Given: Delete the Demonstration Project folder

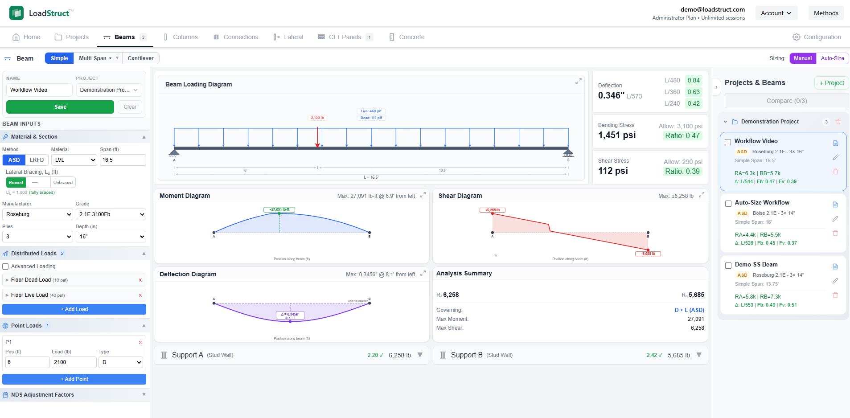Looking at the screenshot, I should pyautogui.click(x=838, y=122).
